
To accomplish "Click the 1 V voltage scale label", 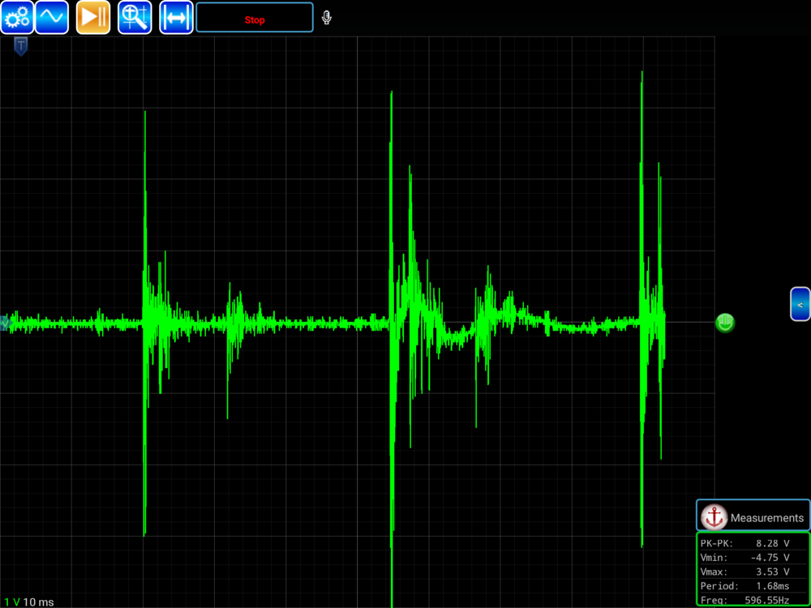I will [11, 602].
